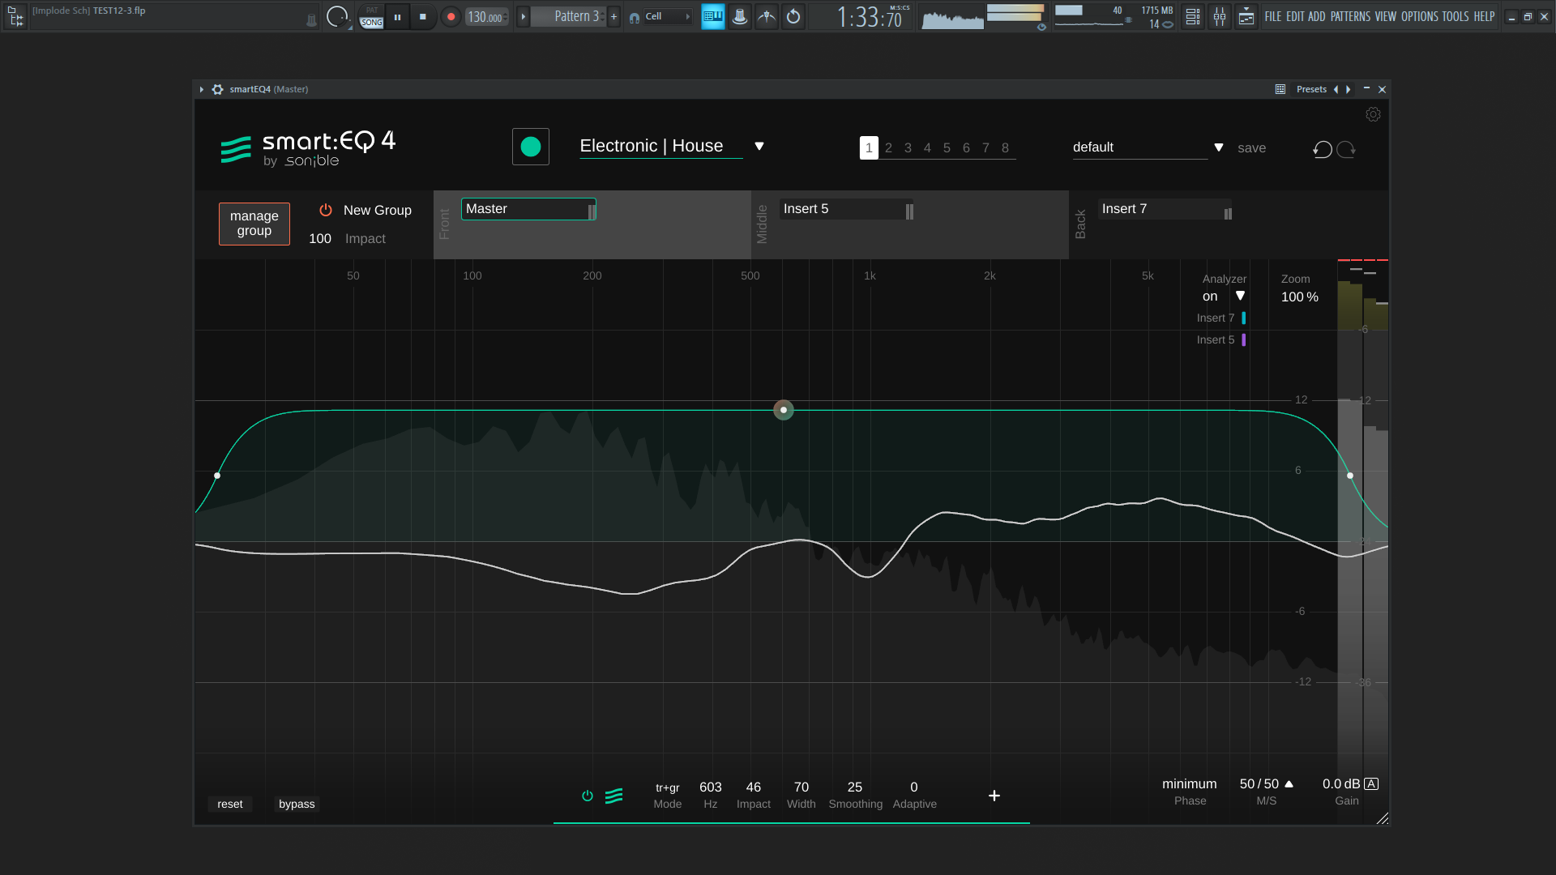Open the ADD menu

(x=1317, y=16)
